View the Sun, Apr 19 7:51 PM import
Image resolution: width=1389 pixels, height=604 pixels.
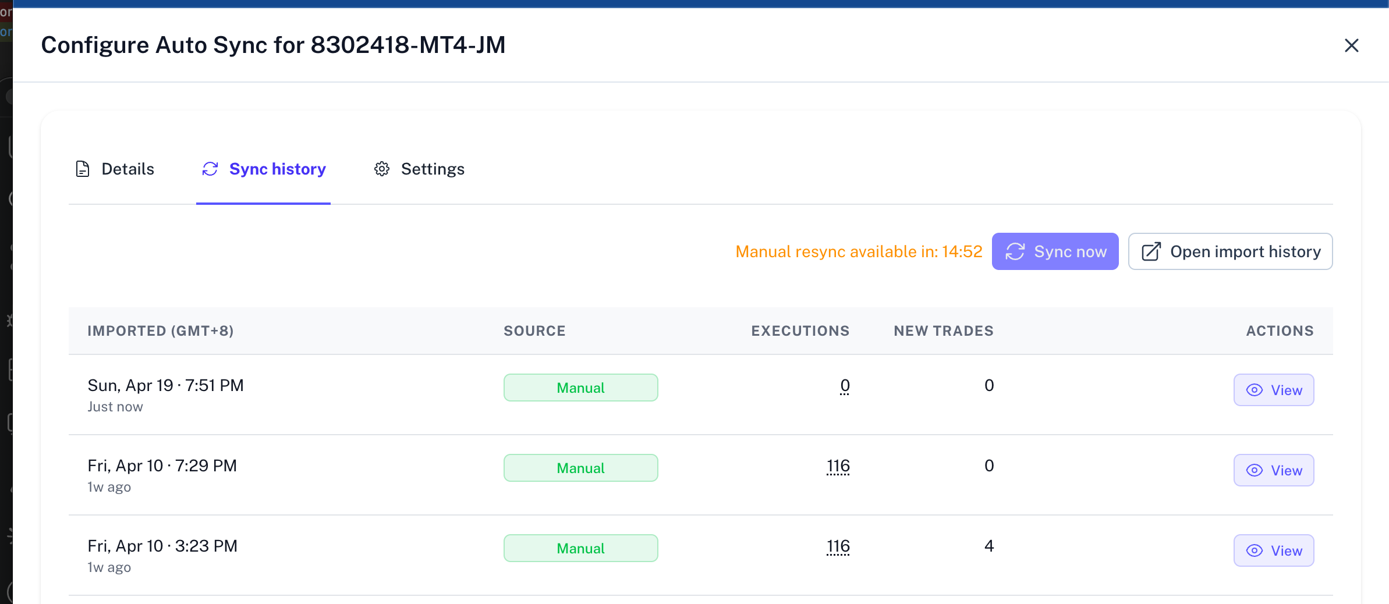[1274, 390]
